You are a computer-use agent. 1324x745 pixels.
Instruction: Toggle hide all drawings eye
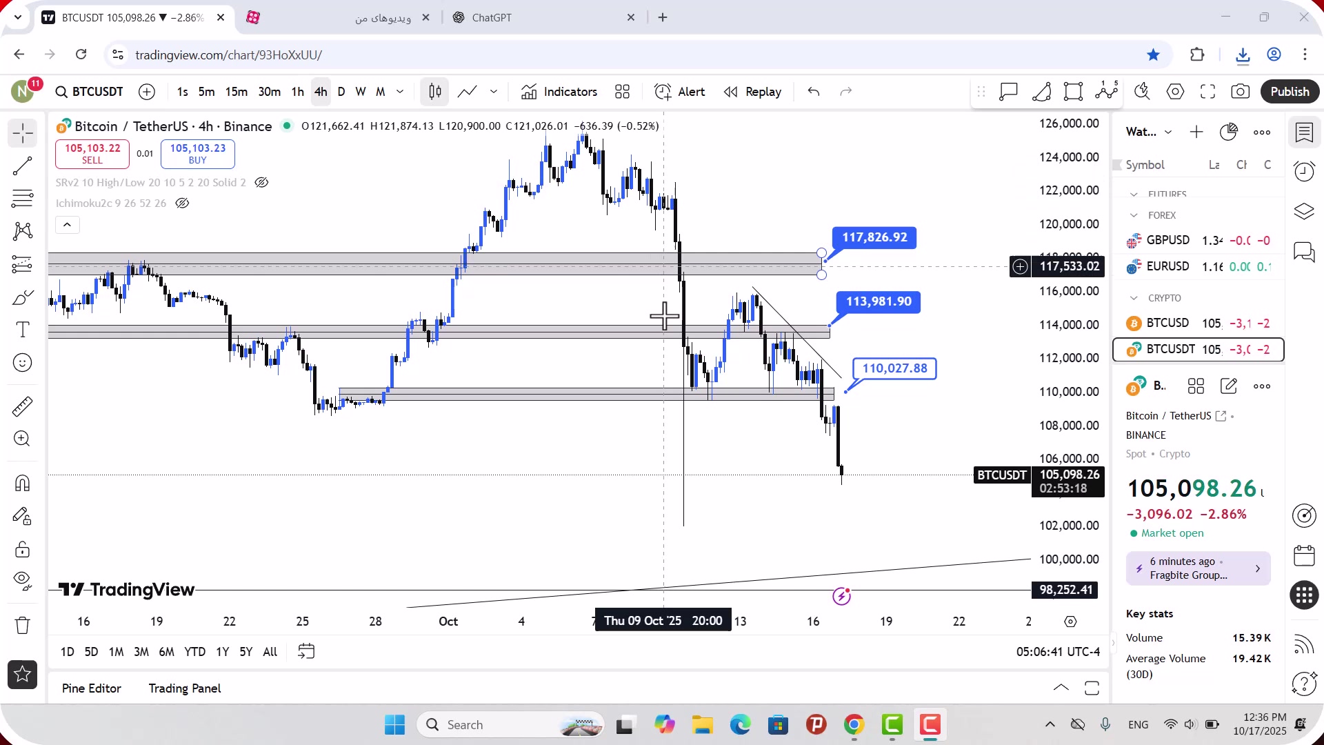coord(22,582)
